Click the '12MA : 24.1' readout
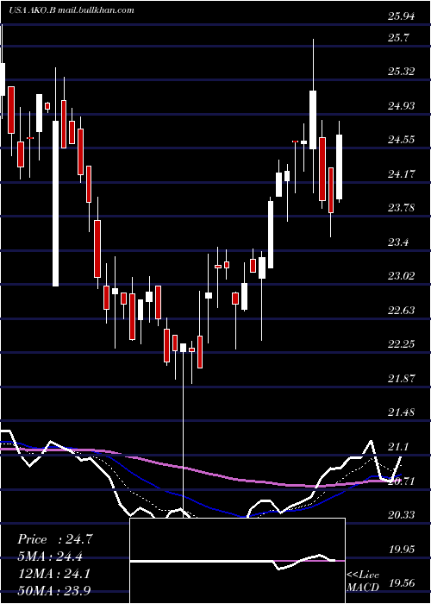The image size is (431, 604). tap(53, 573)
